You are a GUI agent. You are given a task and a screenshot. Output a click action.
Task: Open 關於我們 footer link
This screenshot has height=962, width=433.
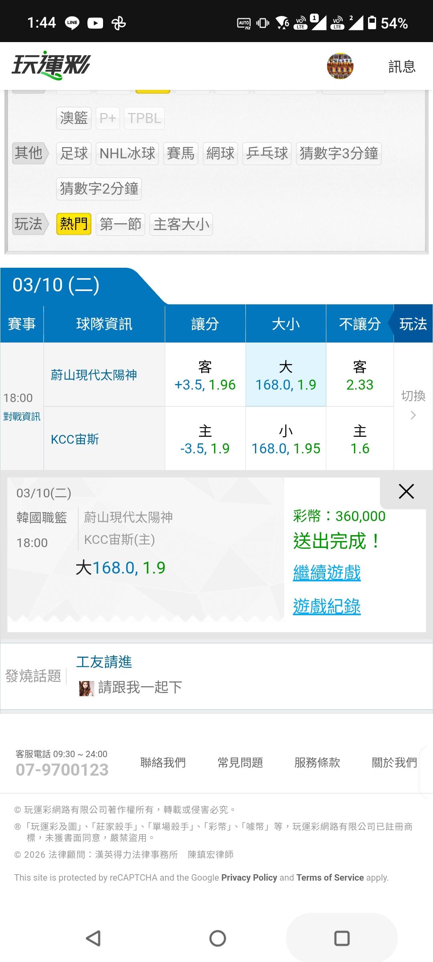[395, 762]
